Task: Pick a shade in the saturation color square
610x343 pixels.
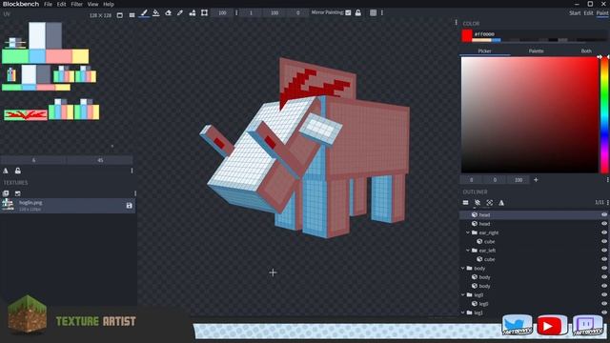Action: [x=530, y=114]
